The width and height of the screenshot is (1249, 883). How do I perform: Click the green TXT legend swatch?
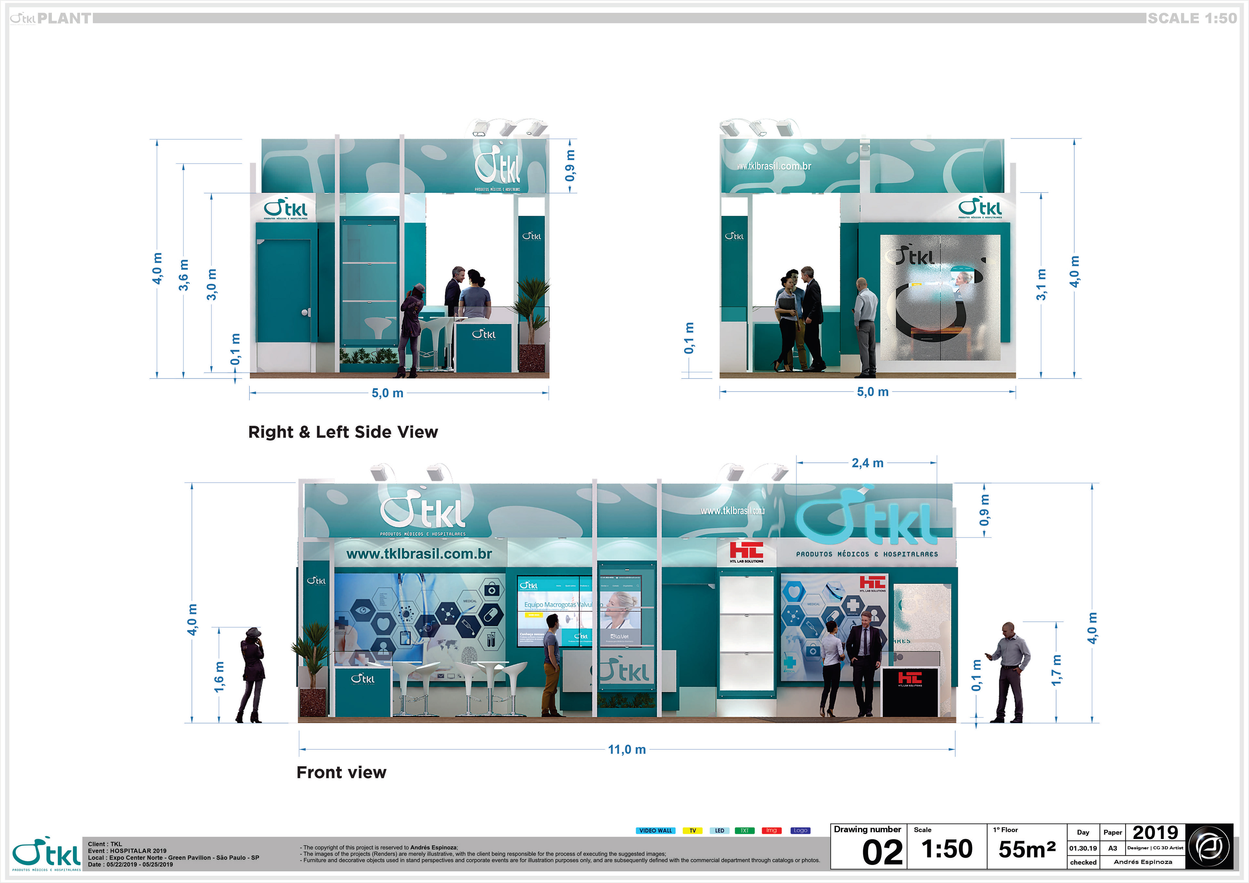click(x=745, y=830)
